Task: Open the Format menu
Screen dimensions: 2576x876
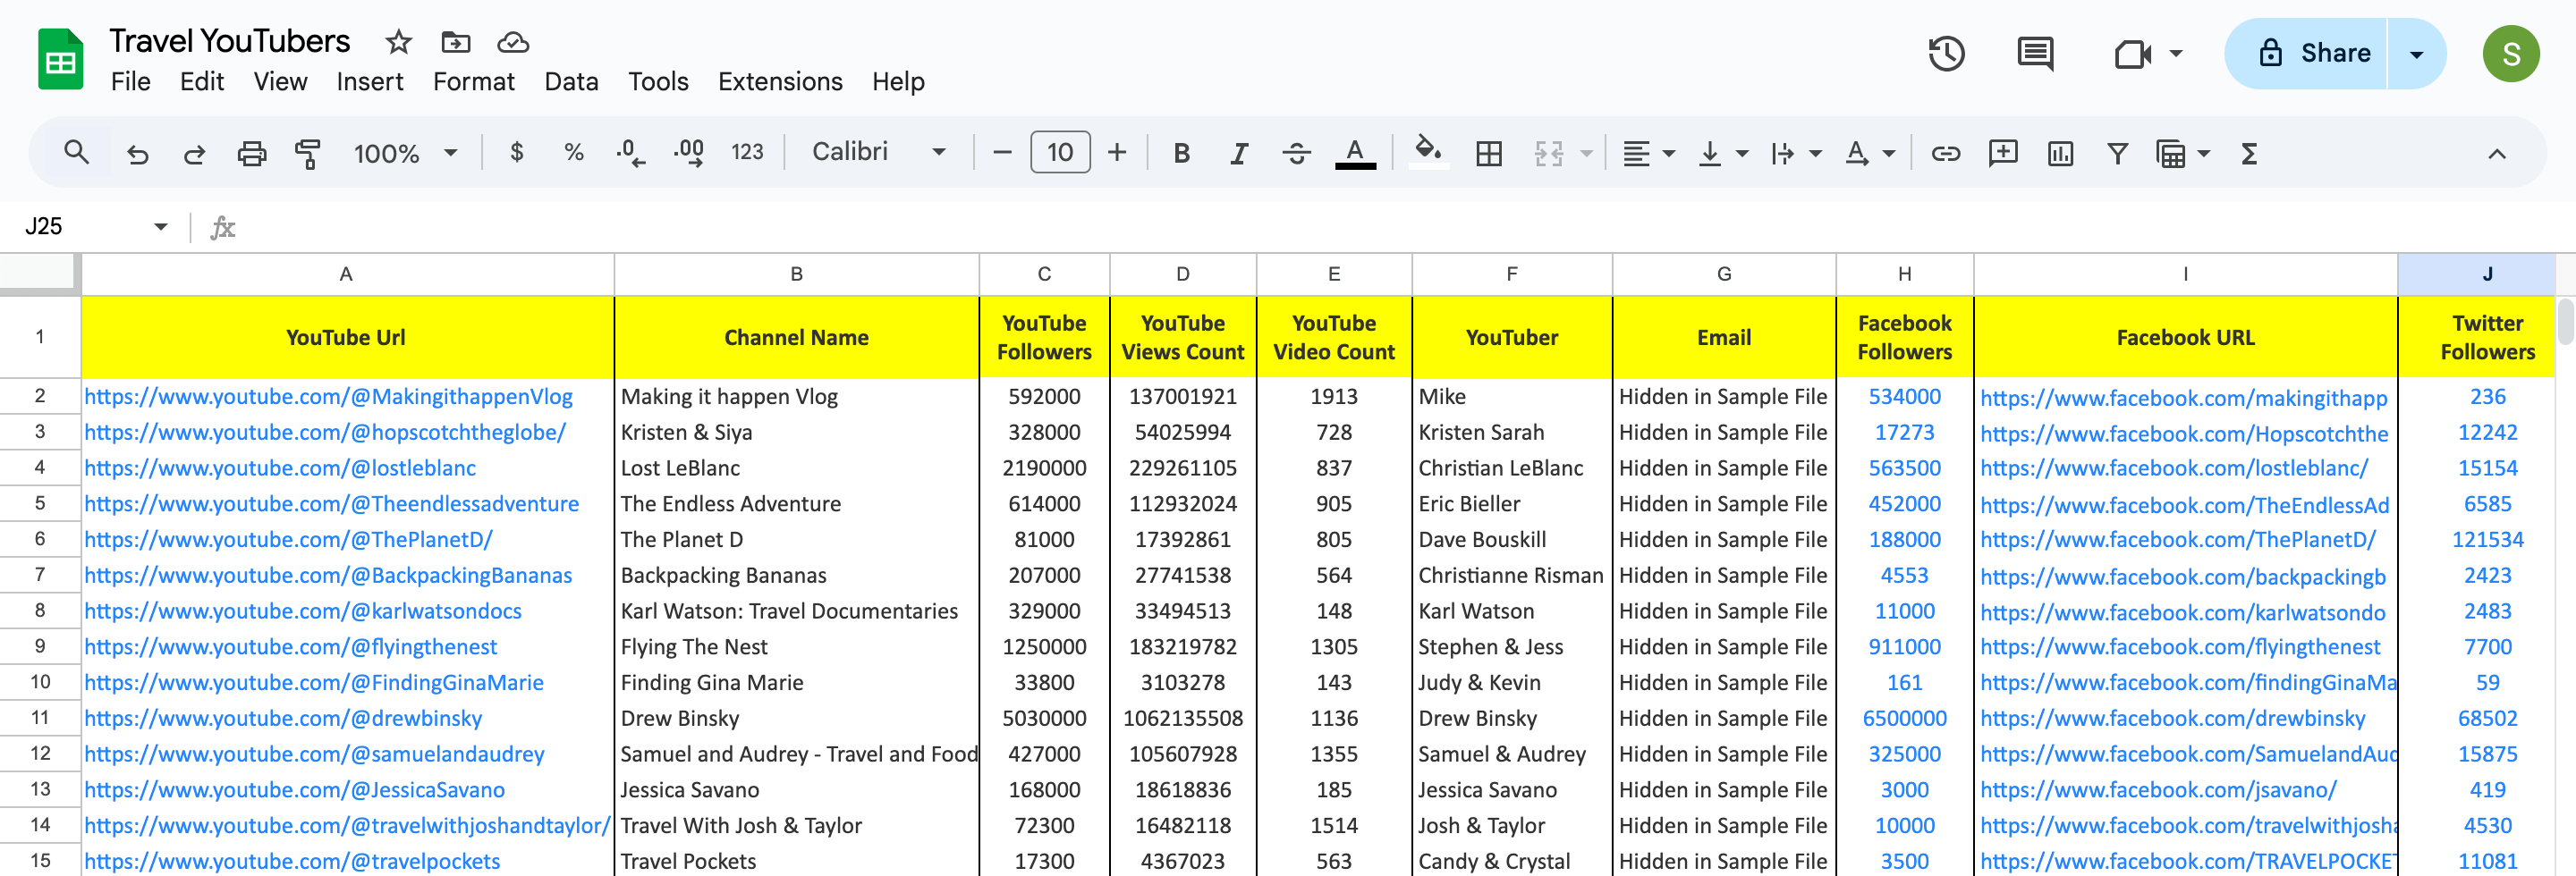Action: click(473, 82)
